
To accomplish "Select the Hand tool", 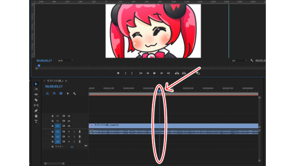I will [x=36, y=116].
